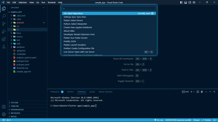218x122 pixels.
Task: Click Go Live in the status bar
Action: click(159, 120)
